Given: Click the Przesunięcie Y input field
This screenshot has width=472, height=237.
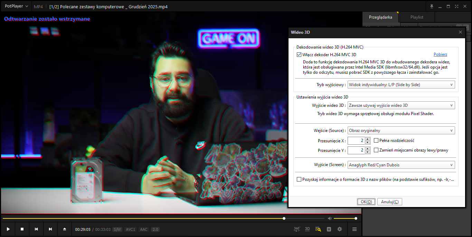Looking at the screenshot, I should pos(356,150).
